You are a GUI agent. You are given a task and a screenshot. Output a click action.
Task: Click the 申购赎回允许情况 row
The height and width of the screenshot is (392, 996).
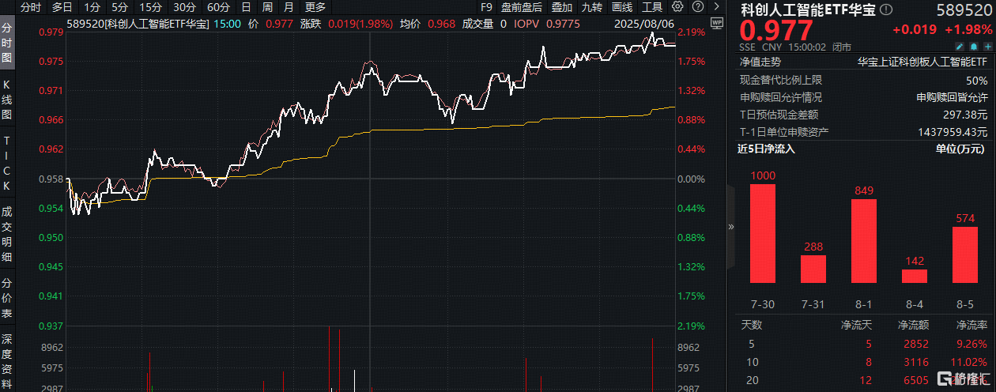click(x=863, y=97)
